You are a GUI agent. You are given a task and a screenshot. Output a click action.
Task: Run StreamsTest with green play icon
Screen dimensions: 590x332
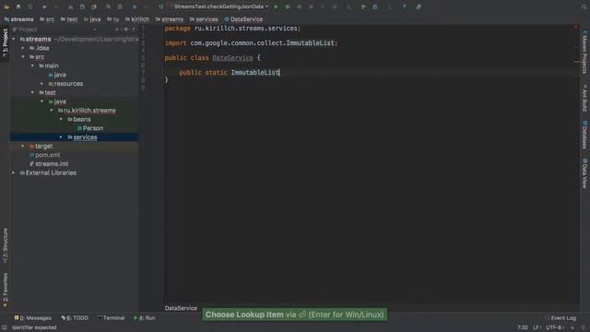(277, 6)
